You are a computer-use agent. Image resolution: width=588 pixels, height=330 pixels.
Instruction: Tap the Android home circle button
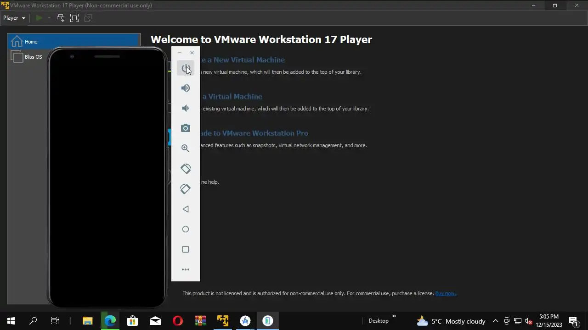186,229
